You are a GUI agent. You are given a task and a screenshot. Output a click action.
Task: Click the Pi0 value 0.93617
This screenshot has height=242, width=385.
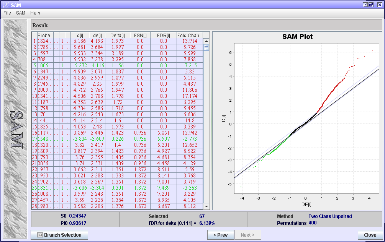(78, 223)
